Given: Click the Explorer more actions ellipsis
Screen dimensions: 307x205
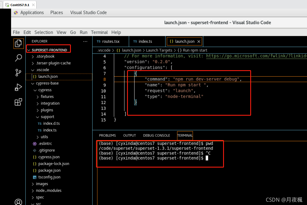Looking at the screenshot, I should pyautogui.click(x=85, y=41).
